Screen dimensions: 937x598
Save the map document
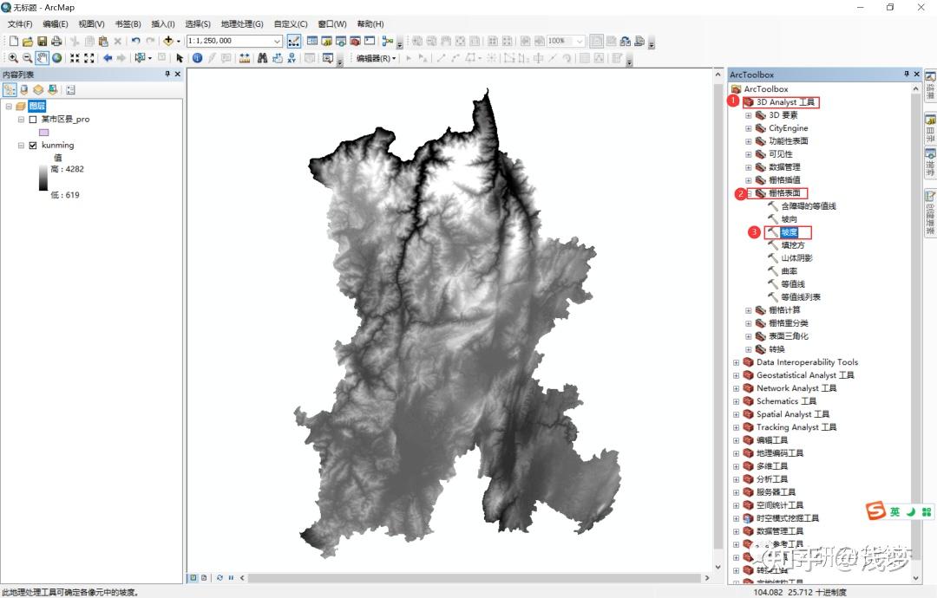point(42,42)
